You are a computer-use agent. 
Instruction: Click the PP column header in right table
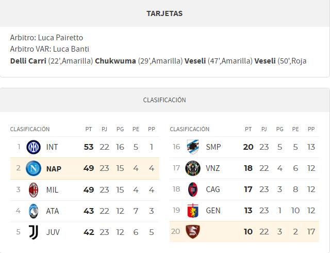pos(311,129)
